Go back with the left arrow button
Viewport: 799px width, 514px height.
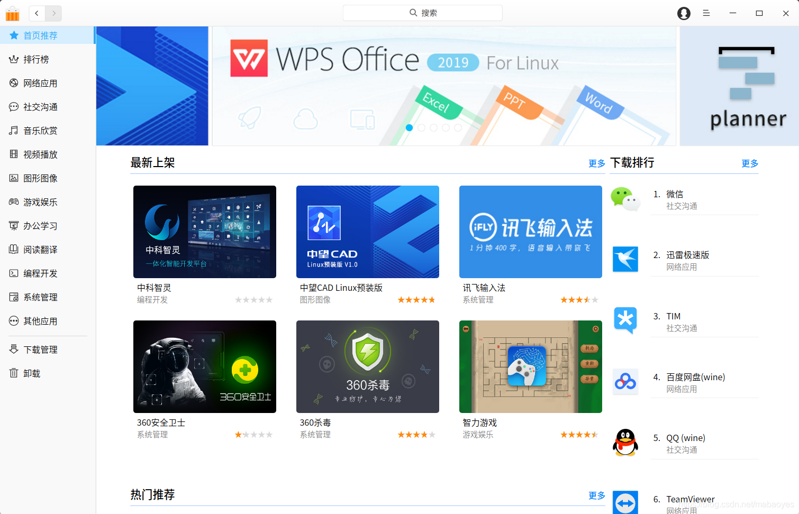37,13
